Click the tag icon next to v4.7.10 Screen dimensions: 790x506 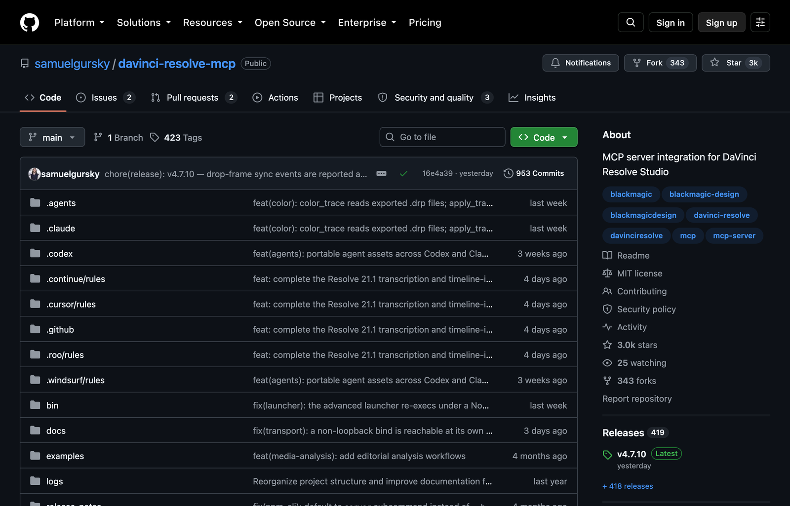click(x=607, y=455)
